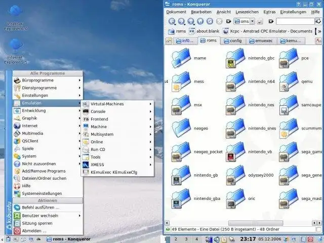Open the Xcpc Amstrad CPC Emulator bookmark
This screenshot has height=243, width=324.
pyautogui.click(x=267, y=31)
